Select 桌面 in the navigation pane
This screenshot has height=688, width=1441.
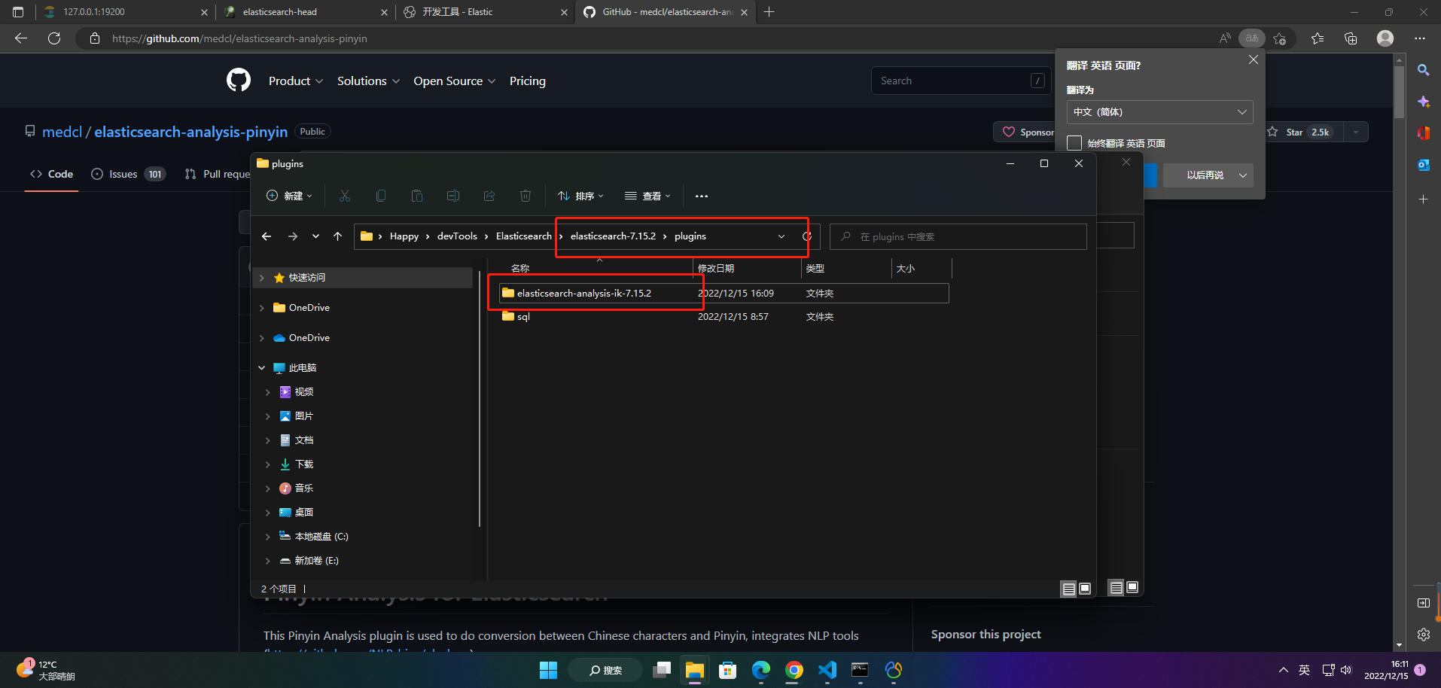pyautogui.click(x=304, y=513)
